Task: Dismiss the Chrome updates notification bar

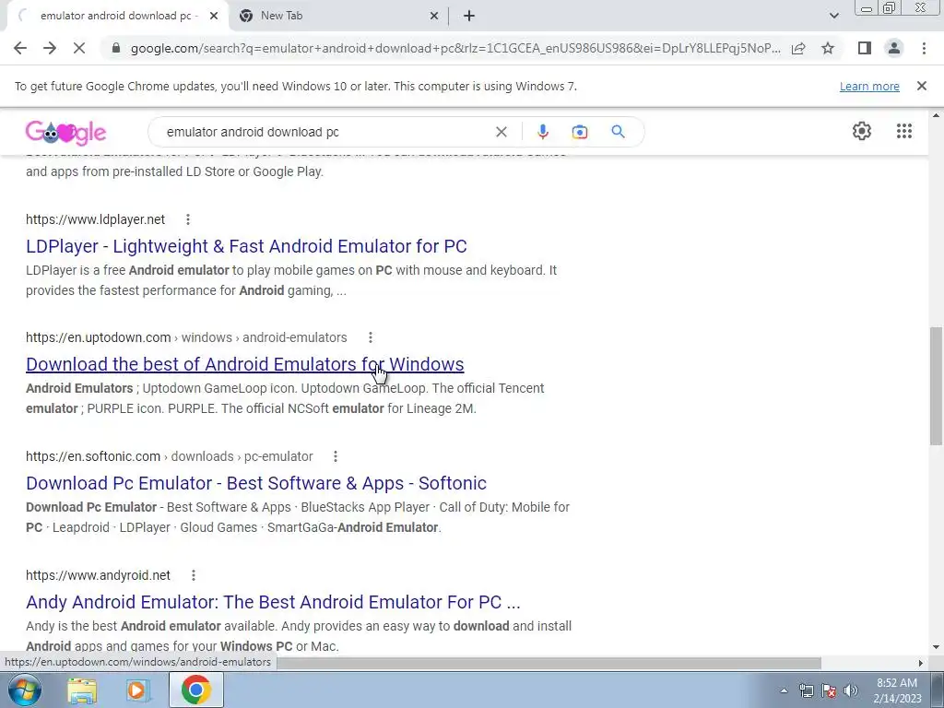Action: click(x=921, y=86)
